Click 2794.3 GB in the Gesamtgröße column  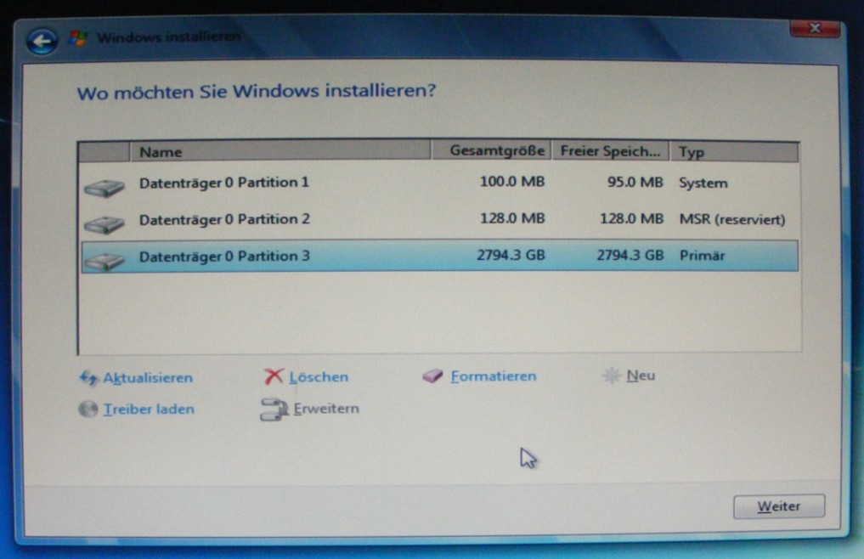pos(511,255)
